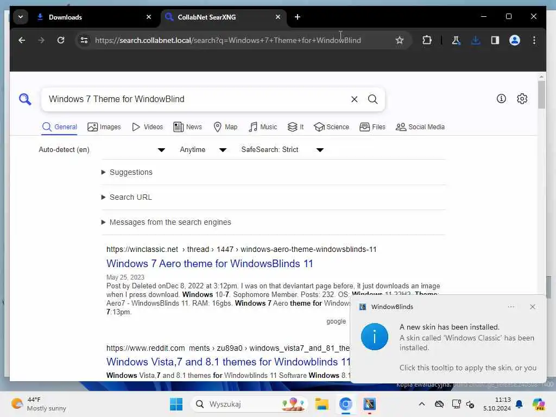
Task: Open the Auto-detect (en) language dropdown
Action: coord(102,150)
